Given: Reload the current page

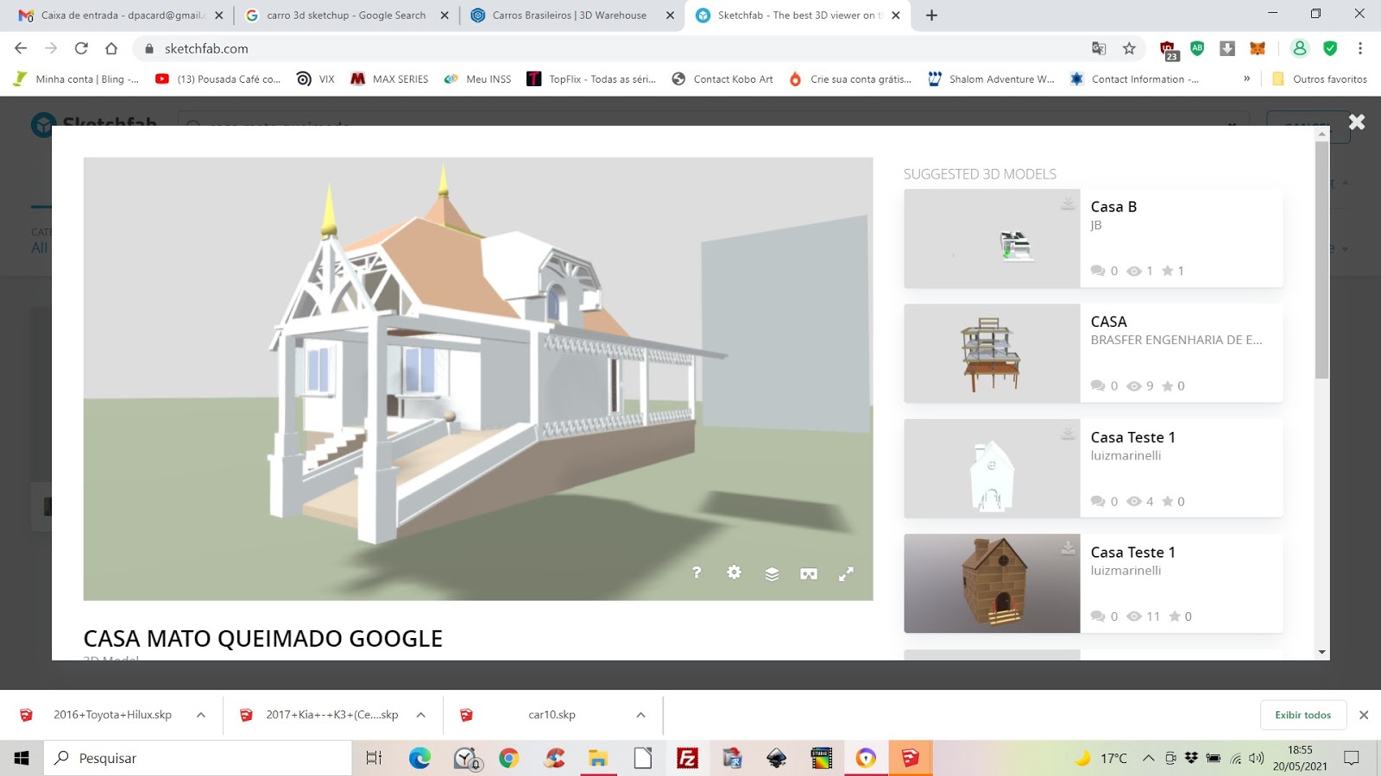Looking at the screenshot, I should [x=81, y=48].
